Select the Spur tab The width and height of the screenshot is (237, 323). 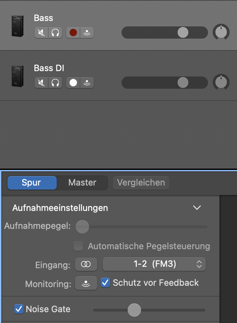[x=31, y=183]
